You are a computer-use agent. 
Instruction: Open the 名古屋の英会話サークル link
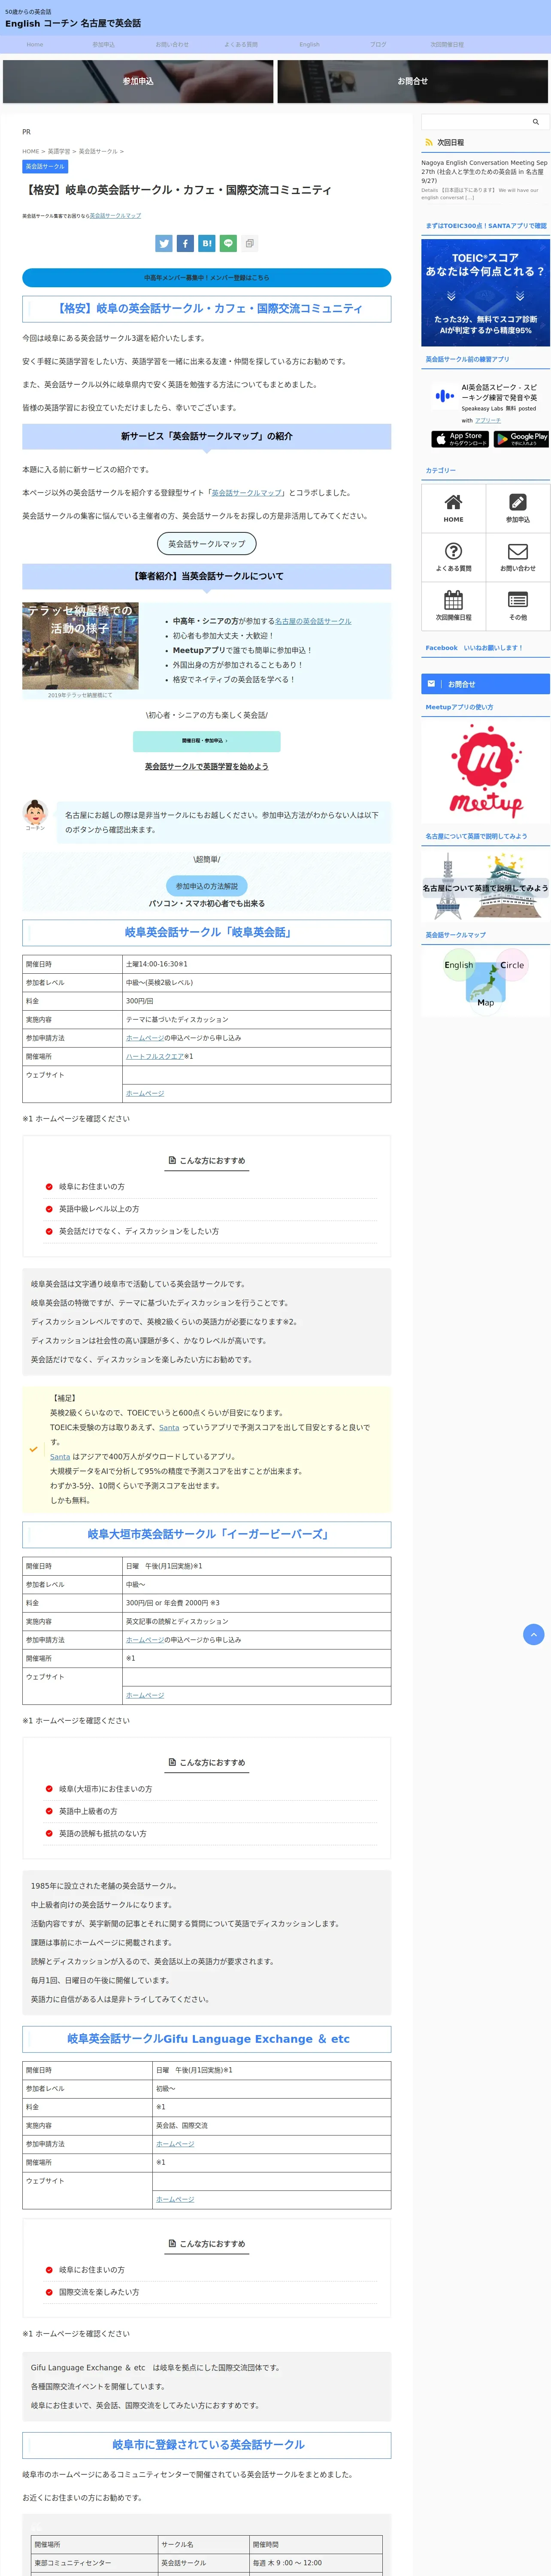313,621
